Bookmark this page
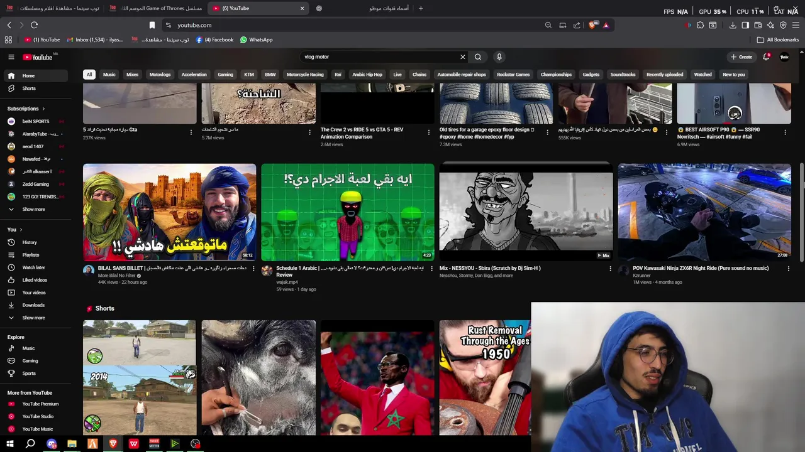The image size is (805, 452). click(152, 25)
